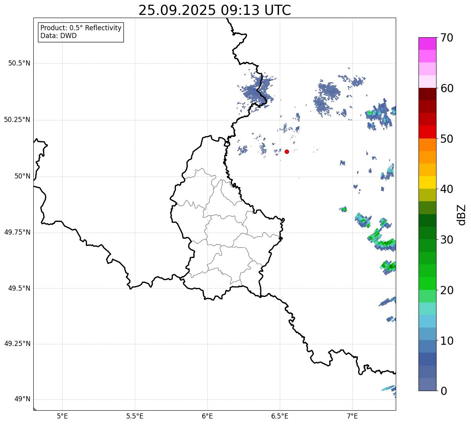Image resolution: width=471 pixels, height=424 pixels.
Task: Click the green echo cluster near 49.7°N 7.2°E
Action: point(382,240)
